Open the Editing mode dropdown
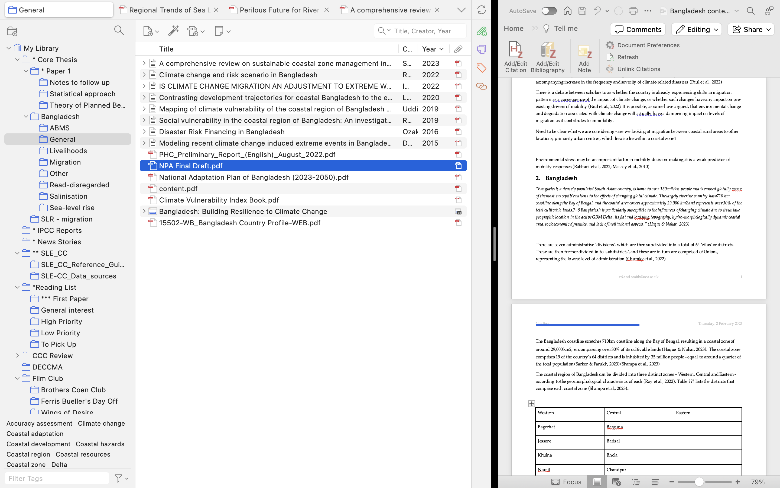 (x=696, y=29)
